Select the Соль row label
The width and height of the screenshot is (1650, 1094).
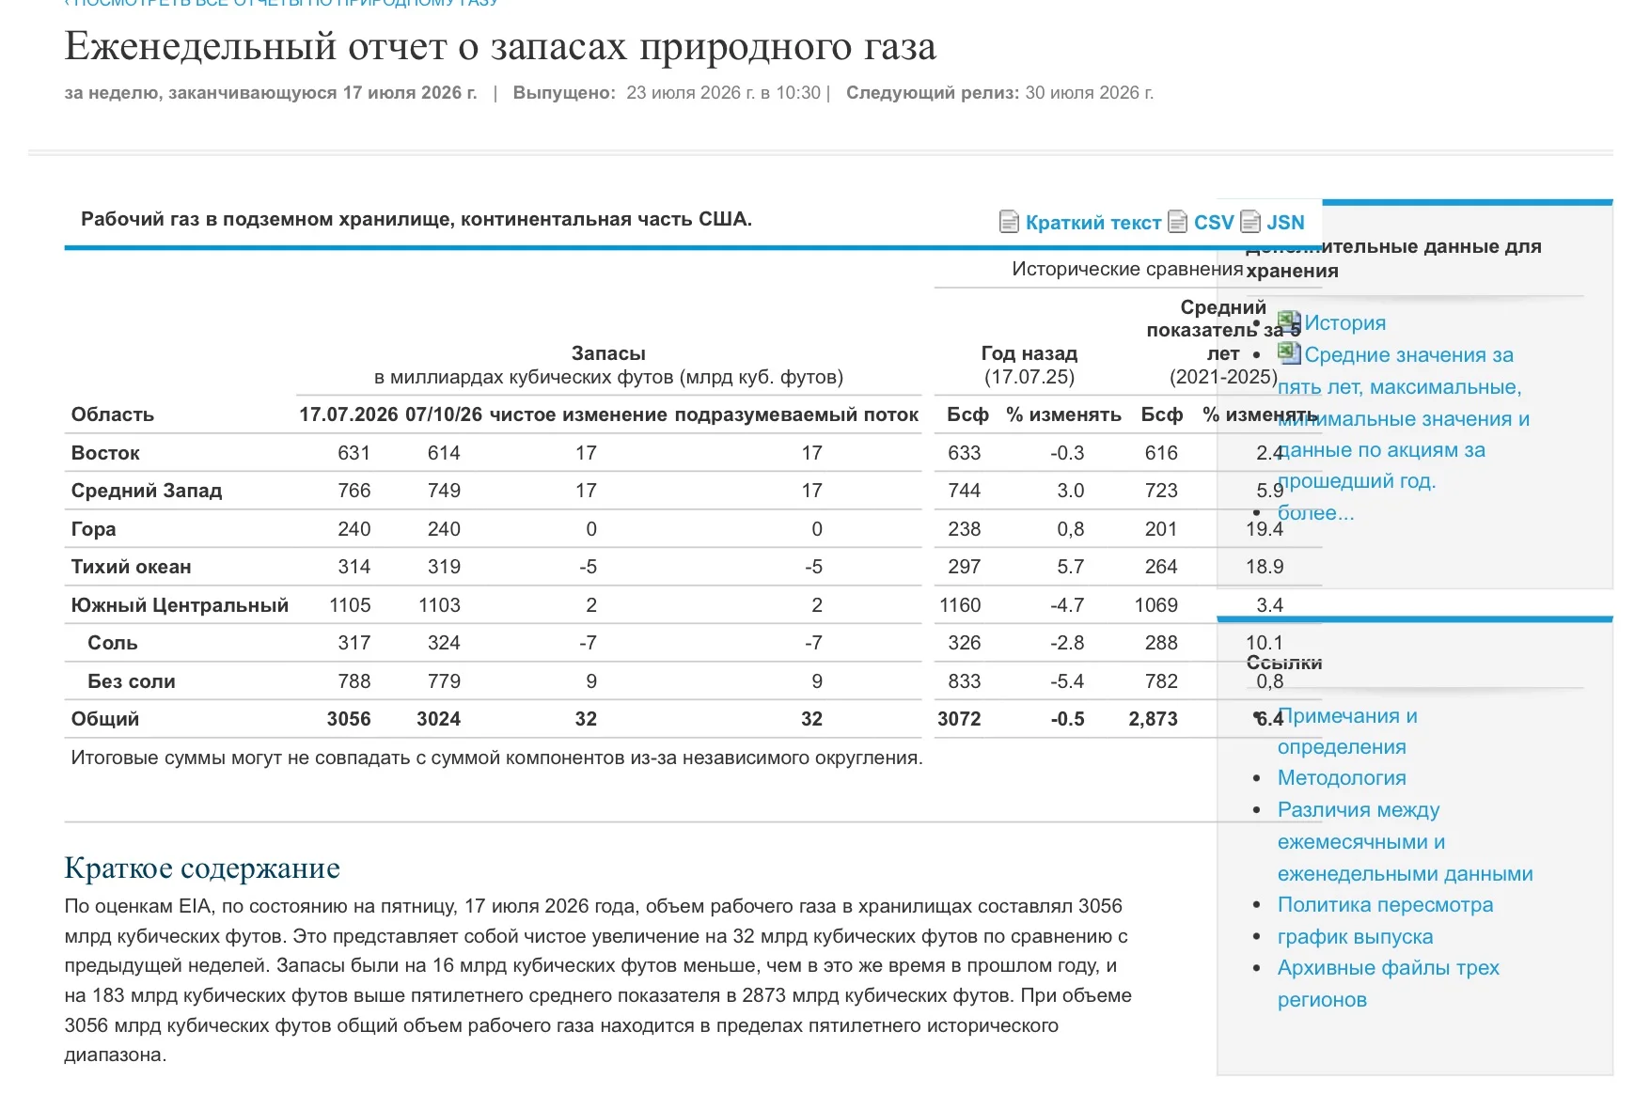pos(113,643)
